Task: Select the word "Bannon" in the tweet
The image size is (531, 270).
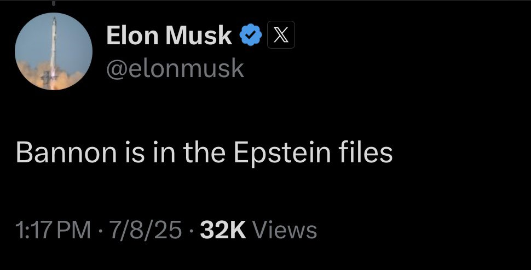Action: [x=57, y=153]
